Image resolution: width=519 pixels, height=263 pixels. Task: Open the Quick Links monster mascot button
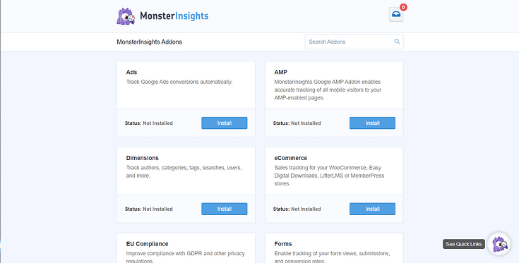499,244
